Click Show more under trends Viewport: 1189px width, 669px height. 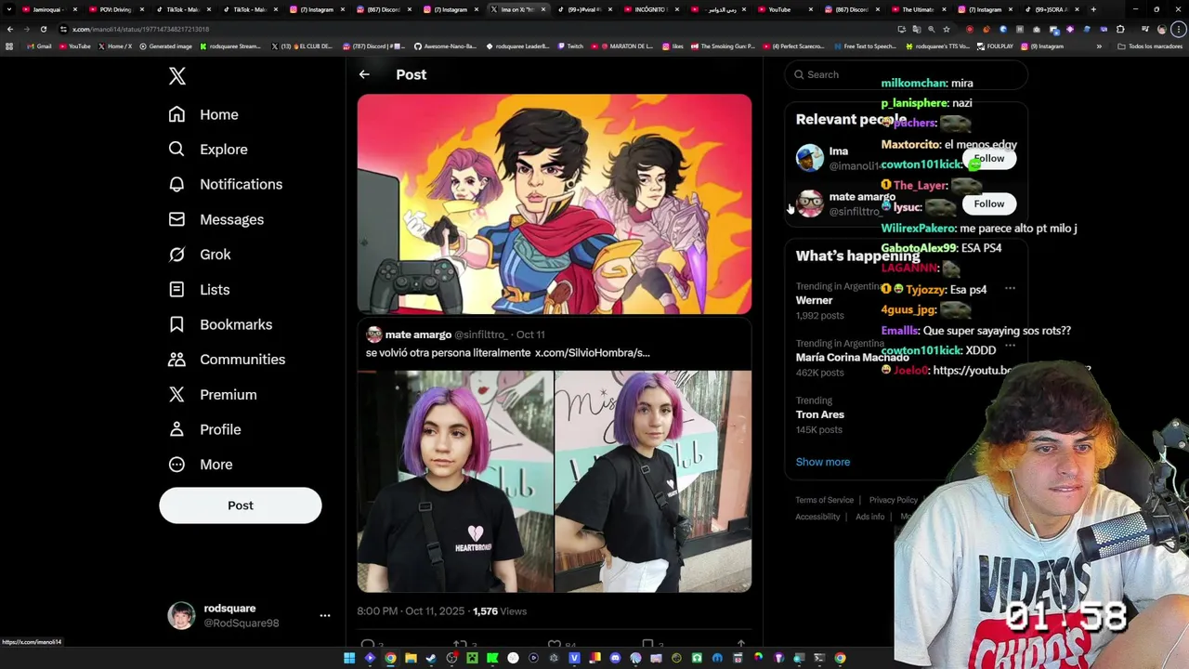[x=823, y=462]
